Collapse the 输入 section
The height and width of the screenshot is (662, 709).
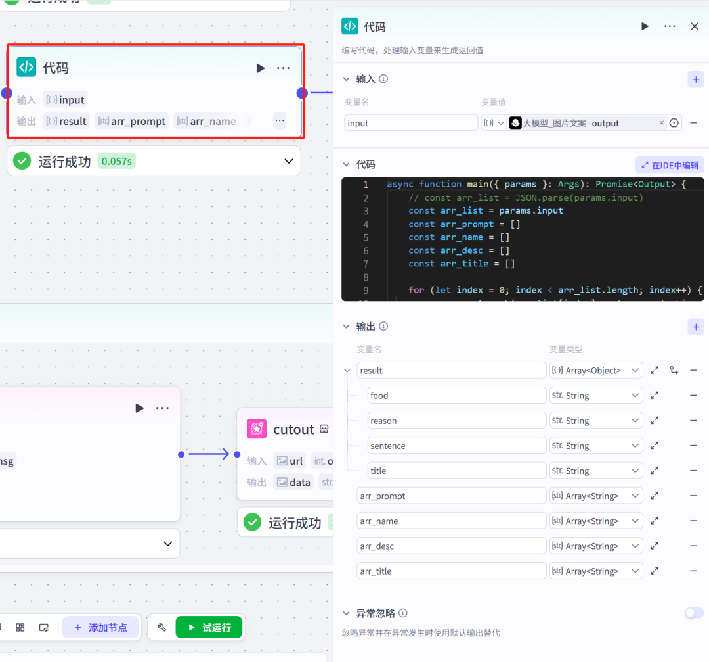click(347, 79)
